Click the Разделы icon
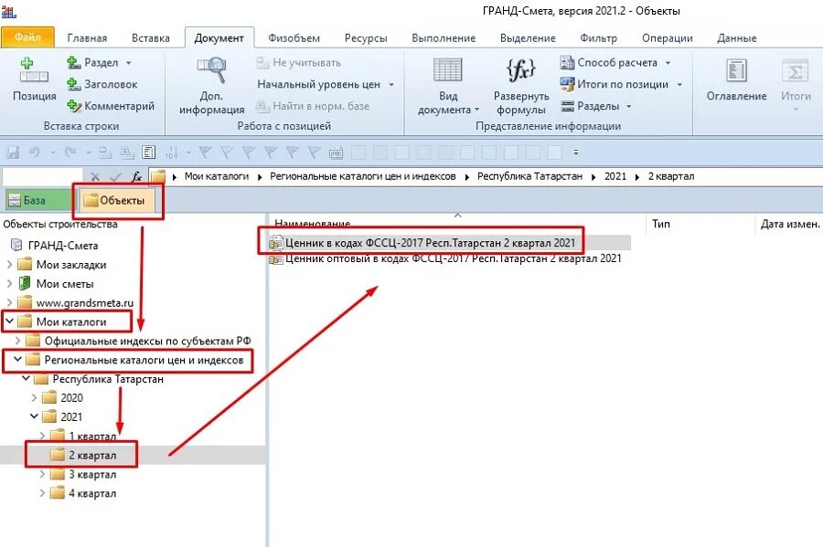 pyautogui.click(x=567, y=106)
